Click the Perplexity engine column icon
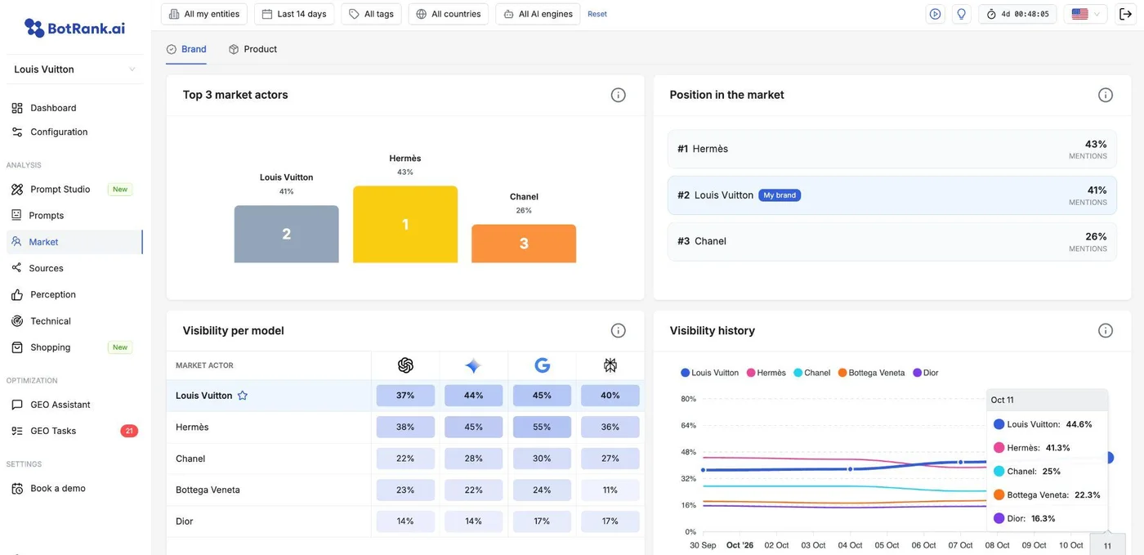Viewport: 1144px width, 555px height. (610, 365)
